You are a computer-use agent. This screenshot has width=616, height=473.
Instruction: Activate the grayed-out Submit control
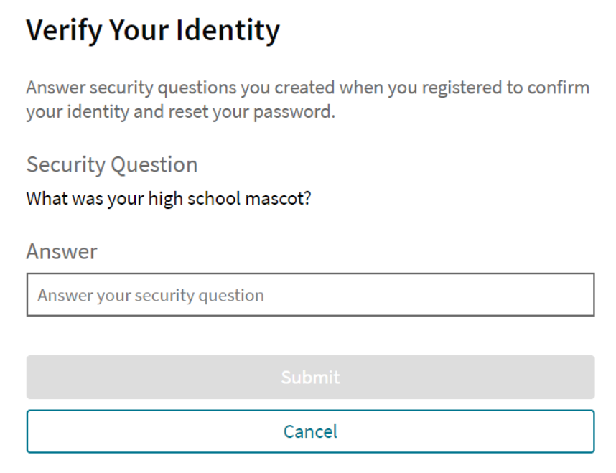309,377
